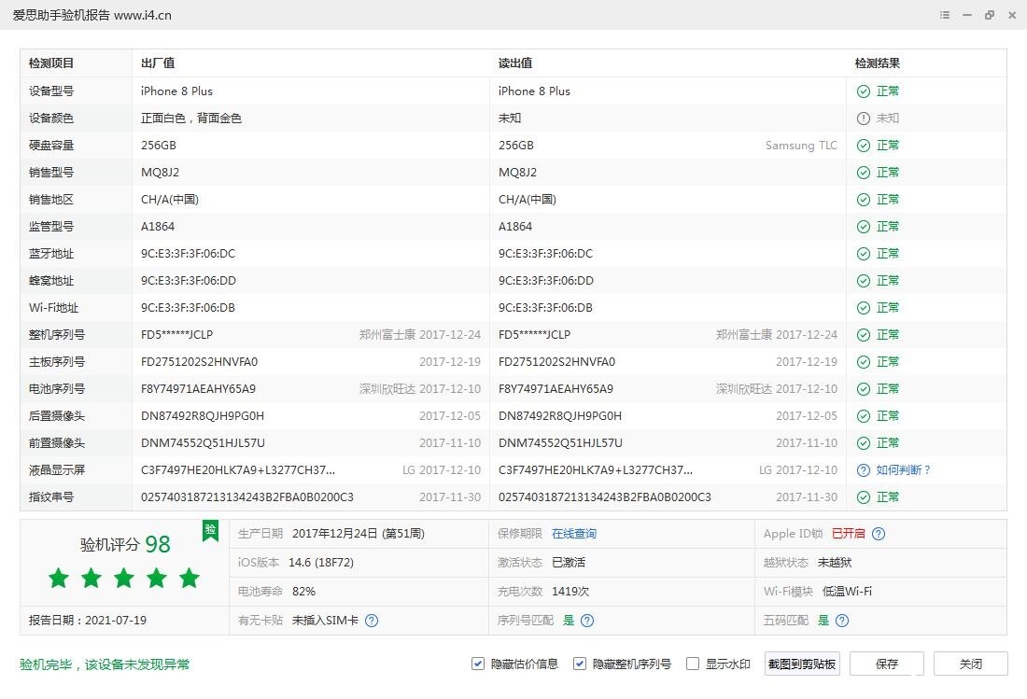Click the green check icon in 销售型号 row
Viewport: 1027px width, 699px height.
[x=864, y=172]
